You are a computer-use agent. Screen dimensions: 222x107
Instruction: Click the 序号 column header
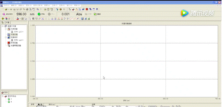click(32, 105)
